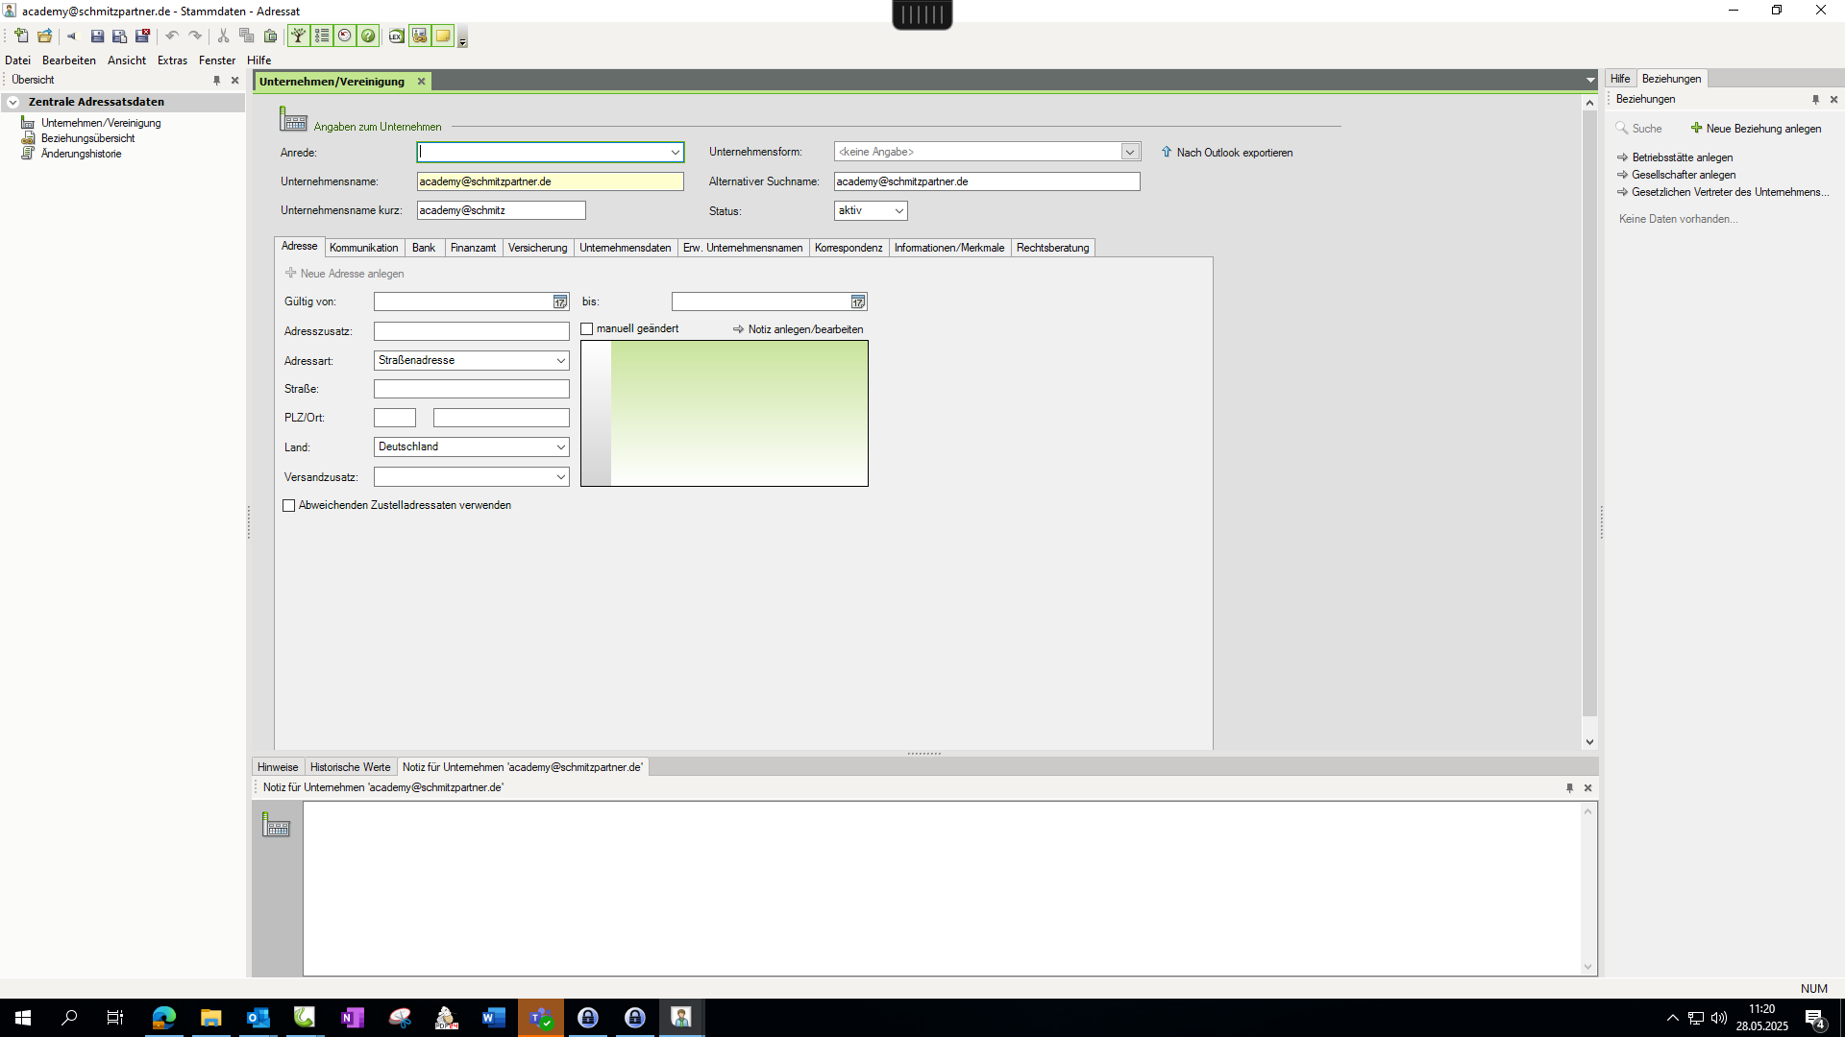This screenshot has height=1037, width=1845.
Task: Open the Extras menu
Action: pyautogui.click(x=172, y=60)
